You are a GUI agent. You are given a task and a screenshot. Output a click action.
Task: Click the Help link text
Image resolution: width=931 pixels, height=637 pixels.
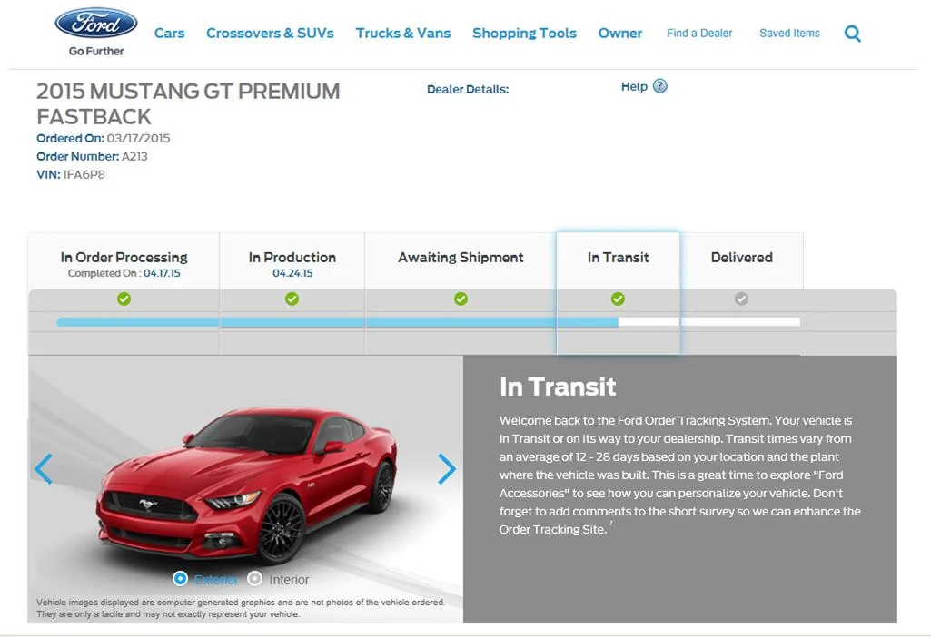pyautogui.click(x=634, y=86)
